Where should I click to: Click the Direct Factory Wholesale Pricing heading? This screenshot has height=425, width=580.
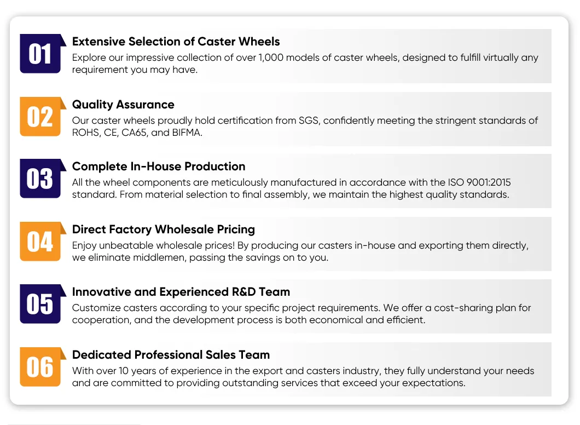[x=164, y=229]
